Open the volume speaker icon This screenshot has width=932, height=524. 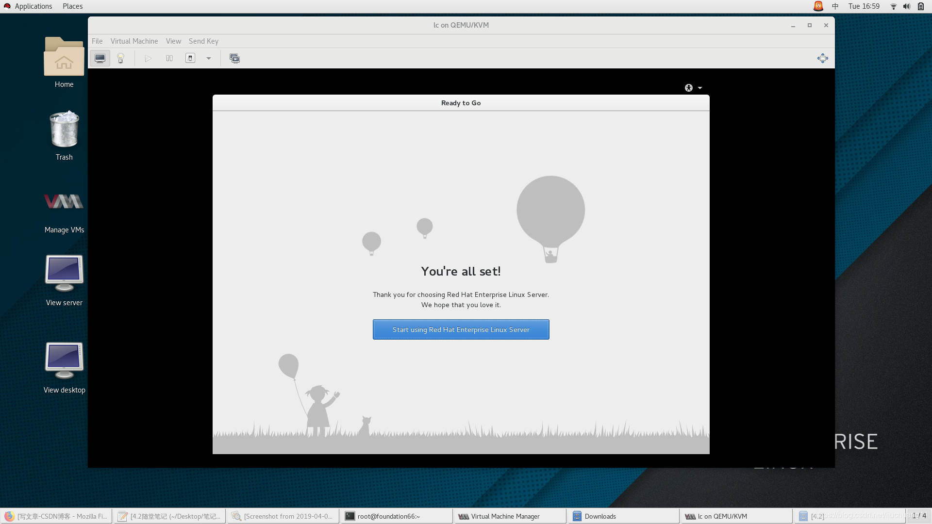907,6
